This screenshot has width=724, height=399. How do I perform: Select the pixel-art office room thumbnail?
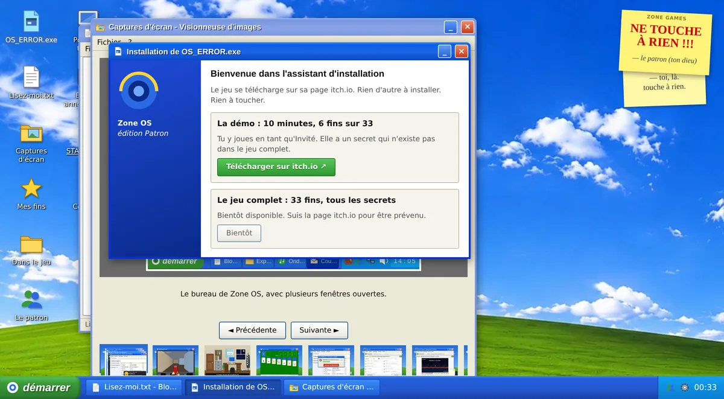pos(227,360)
